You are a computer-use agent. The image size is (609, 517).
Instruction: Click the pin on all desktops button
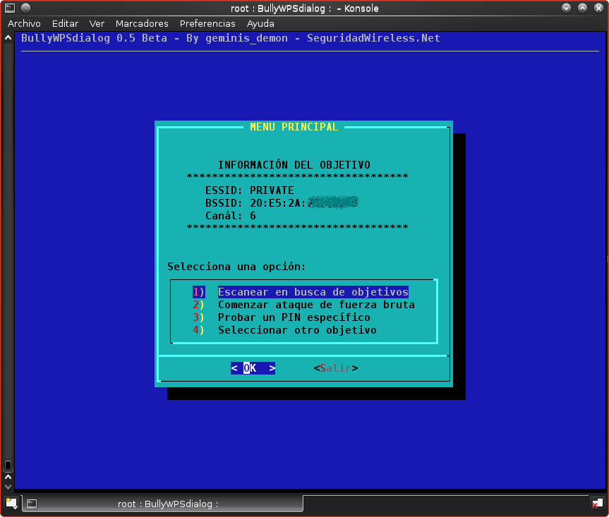click(25, 8)
